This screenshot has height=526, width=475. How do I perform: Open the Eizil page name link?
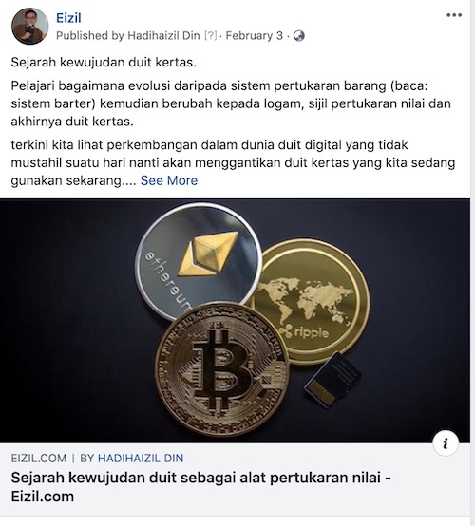tap(68, 18)
